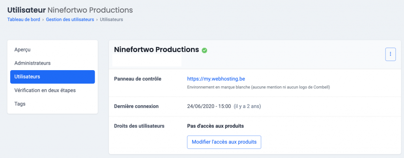Navigate to Tableau de bord breadcrumb
Image resolution: width=404 pixels, height=158 pixels.
pos(24,19)
